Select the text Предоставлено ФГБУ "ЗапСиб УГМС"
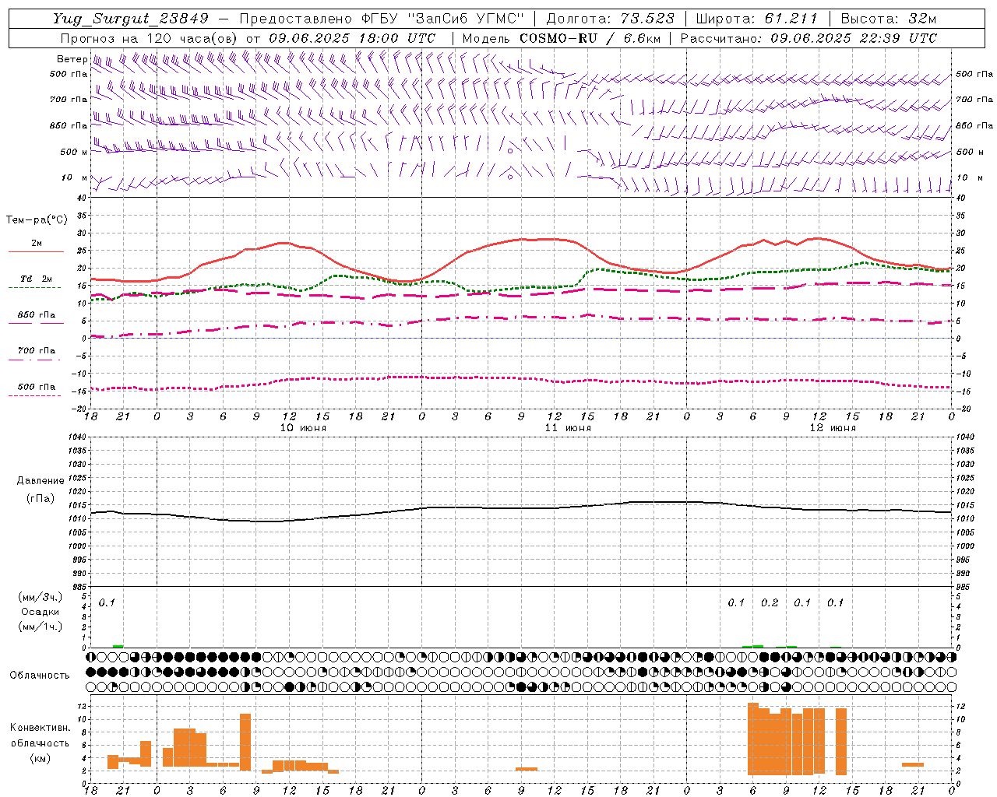The width and height of the screenshot is (997, 797). (382, 19)
